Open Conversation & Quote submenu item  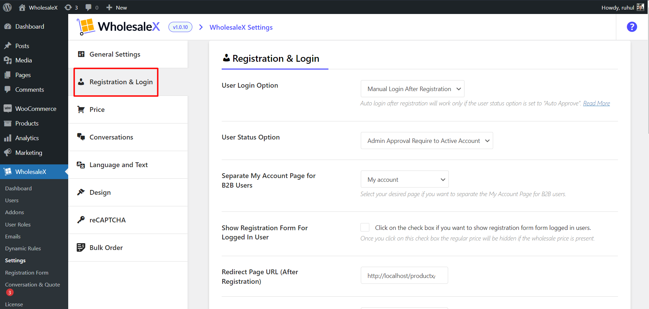tap(32, 284)
